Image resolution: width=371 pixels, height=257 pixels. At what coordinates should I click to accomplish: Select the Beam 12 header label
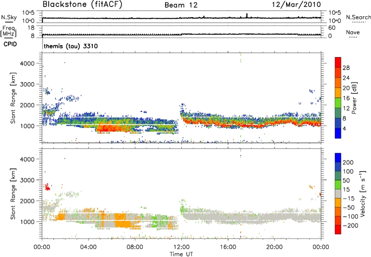[x=184, y=5]
